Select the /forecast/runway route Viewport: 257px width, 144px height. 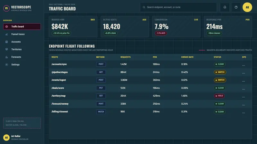[x=60, y=104]
